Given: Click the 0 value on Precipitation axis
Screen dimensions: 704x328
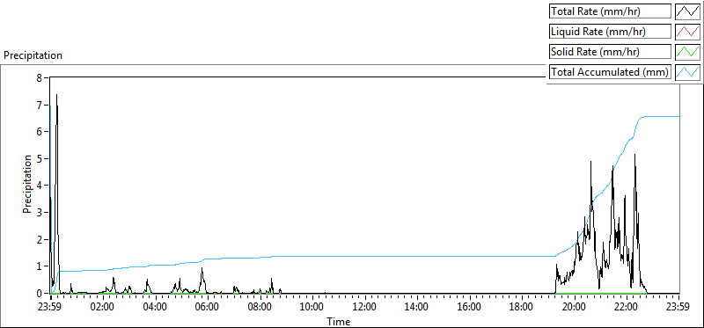Looking at the screenshot, I should 39,293.
